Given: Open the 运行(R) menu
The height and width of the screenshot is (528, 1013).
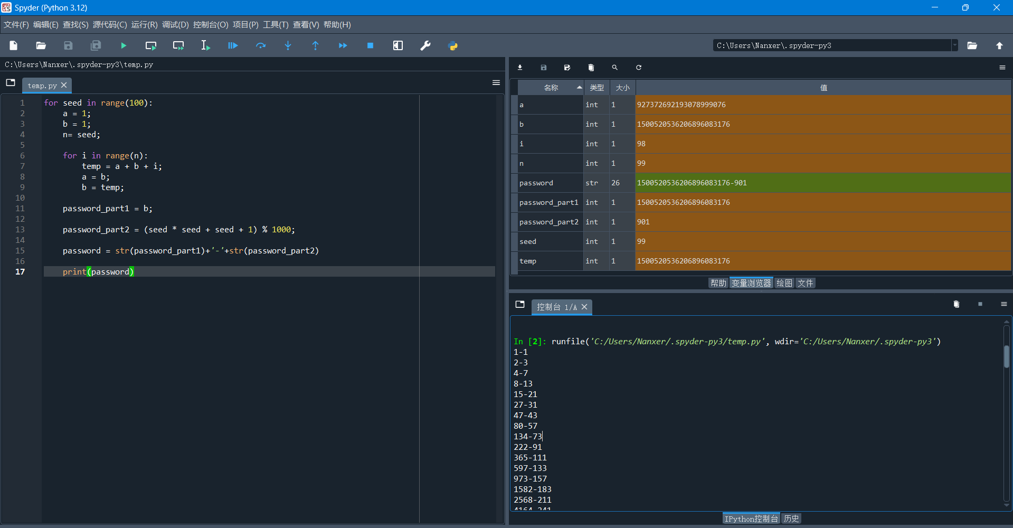Looking at the screenshot, I should pyautogui.click(x=144, y=25).
